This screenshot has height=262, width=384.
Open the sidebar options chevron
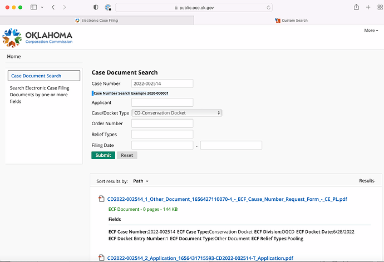tap(42, 7)
